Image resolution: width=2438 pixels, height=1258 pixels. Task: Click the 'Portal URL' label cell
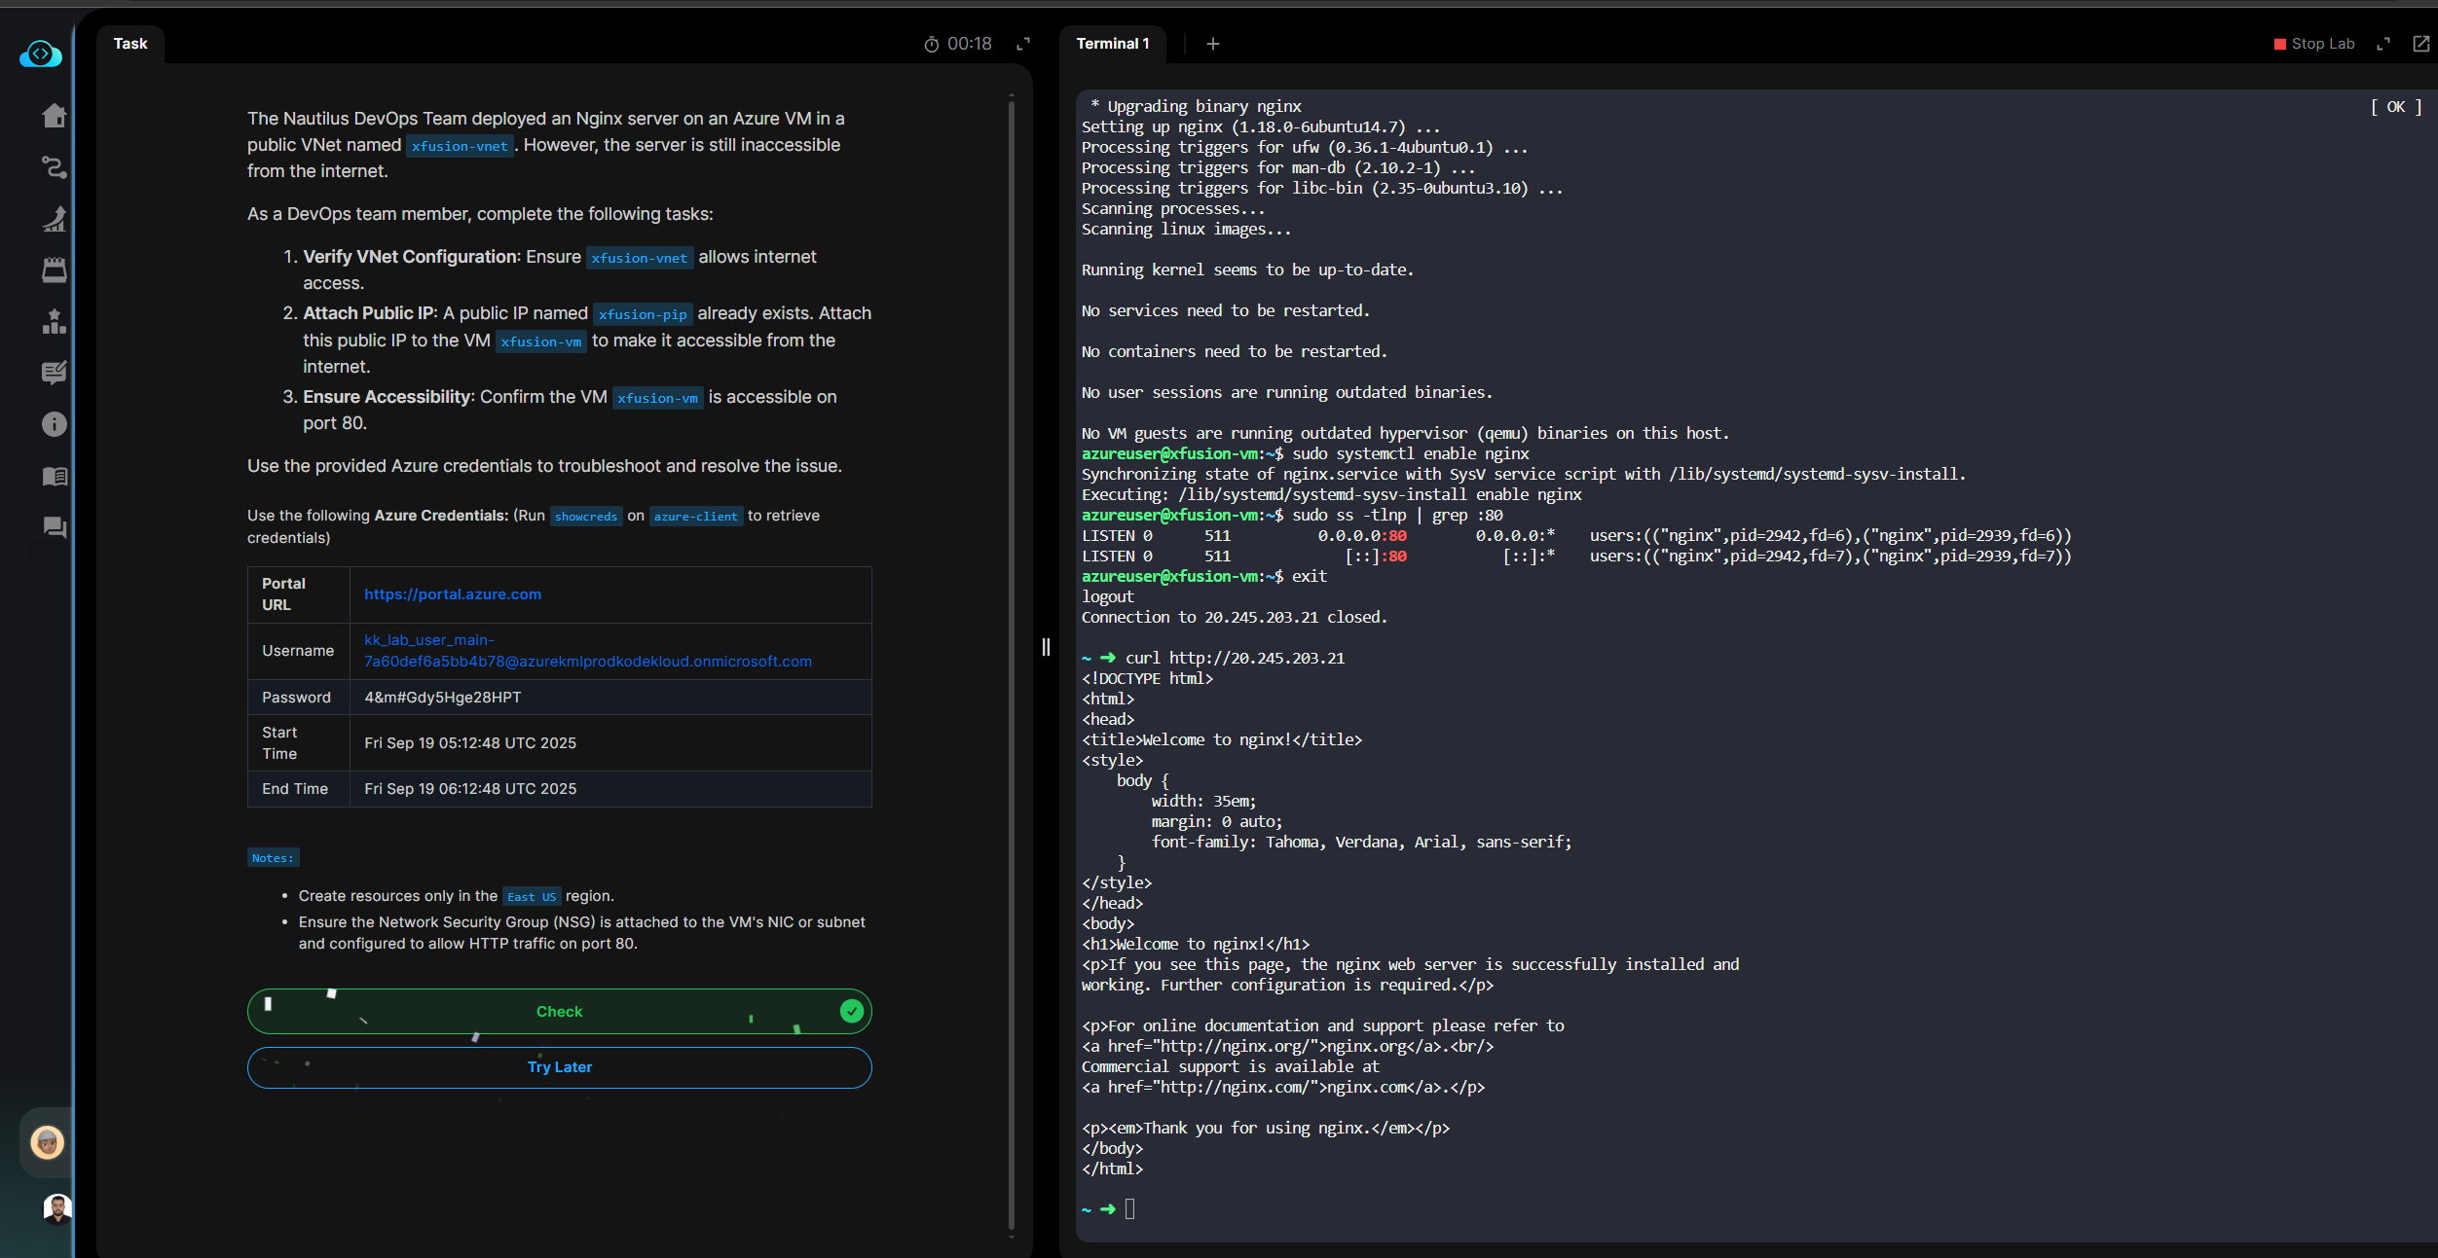299,594
